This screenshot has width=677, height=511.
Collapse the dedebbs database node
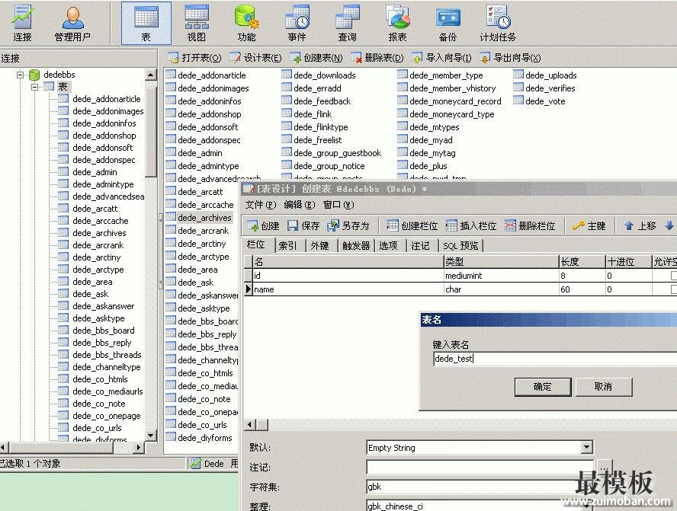coord(20,75)
